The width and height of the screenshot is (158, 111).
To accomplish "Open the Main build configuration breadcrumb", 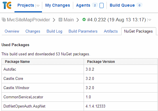I will (69, 20).
